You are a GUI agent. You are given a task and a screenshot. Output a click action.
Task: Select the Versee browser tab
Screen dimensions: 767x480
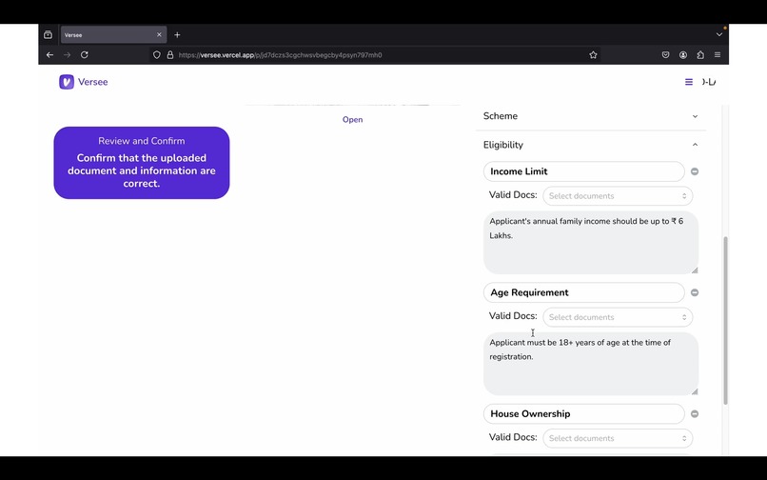click(x=113, y=35)
